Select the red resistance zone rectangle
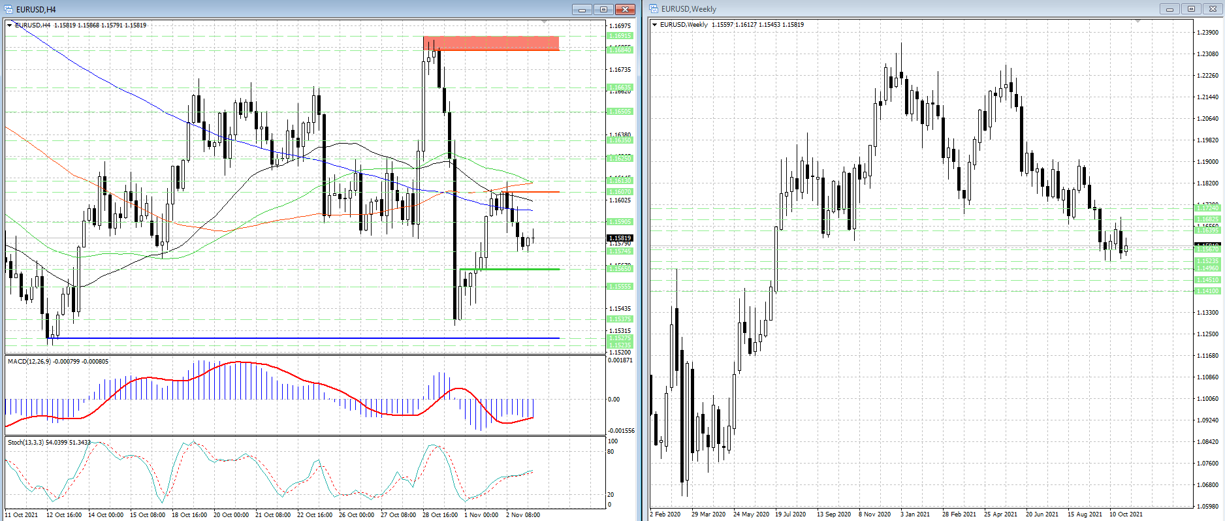The image size is (1225, 521). [x=491, y=43]
